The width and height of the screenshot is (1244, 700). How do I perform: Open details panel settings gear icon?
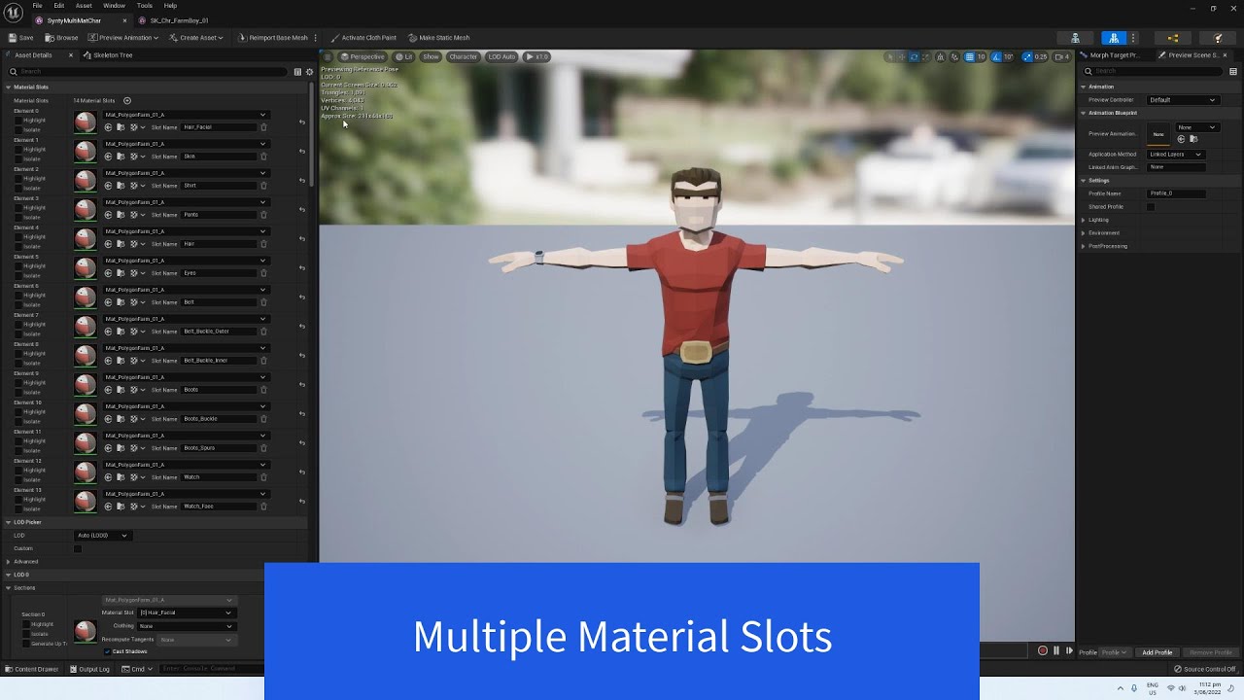pos(309,71)
